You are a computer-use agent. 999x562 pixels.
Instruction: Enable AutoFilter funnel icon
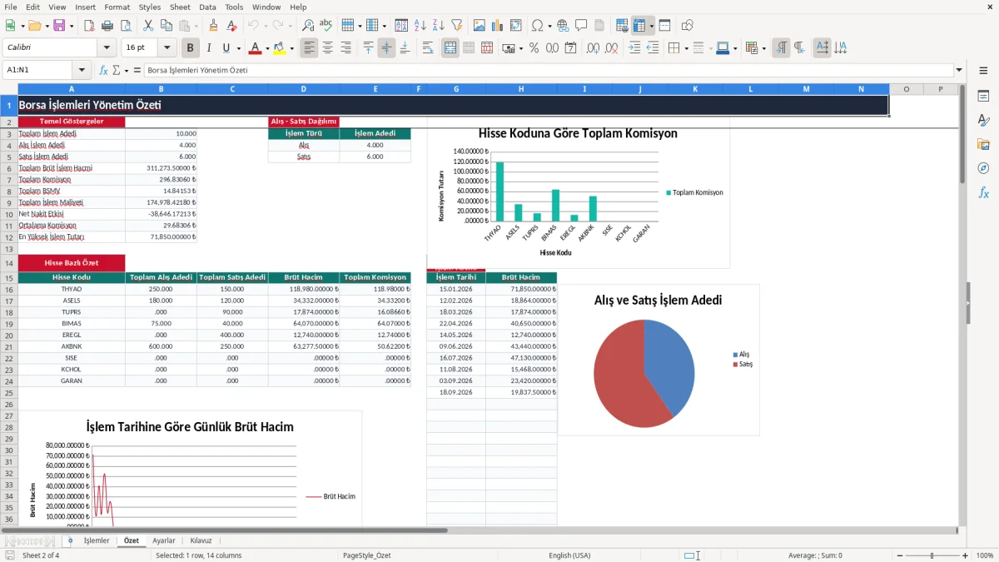pos(456,26)
